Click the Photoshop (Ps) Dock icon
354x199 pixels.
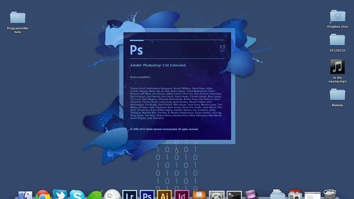point(147,195)
